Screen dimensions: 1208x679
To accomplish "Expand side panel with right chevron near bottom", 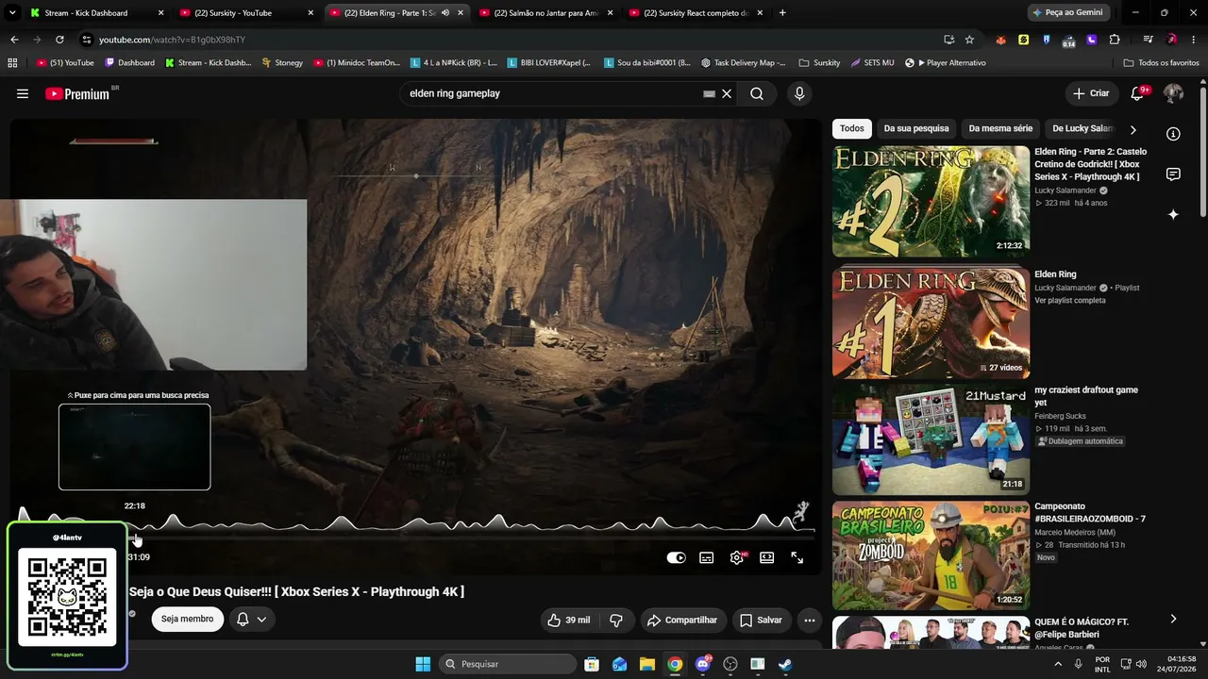I will point(1173,619).
